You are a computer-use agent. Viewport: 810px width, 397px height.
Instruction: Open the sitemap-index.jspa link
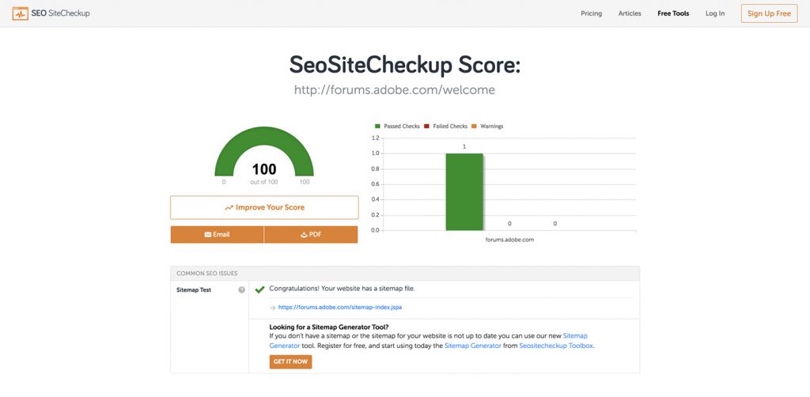tap(345, 308)
